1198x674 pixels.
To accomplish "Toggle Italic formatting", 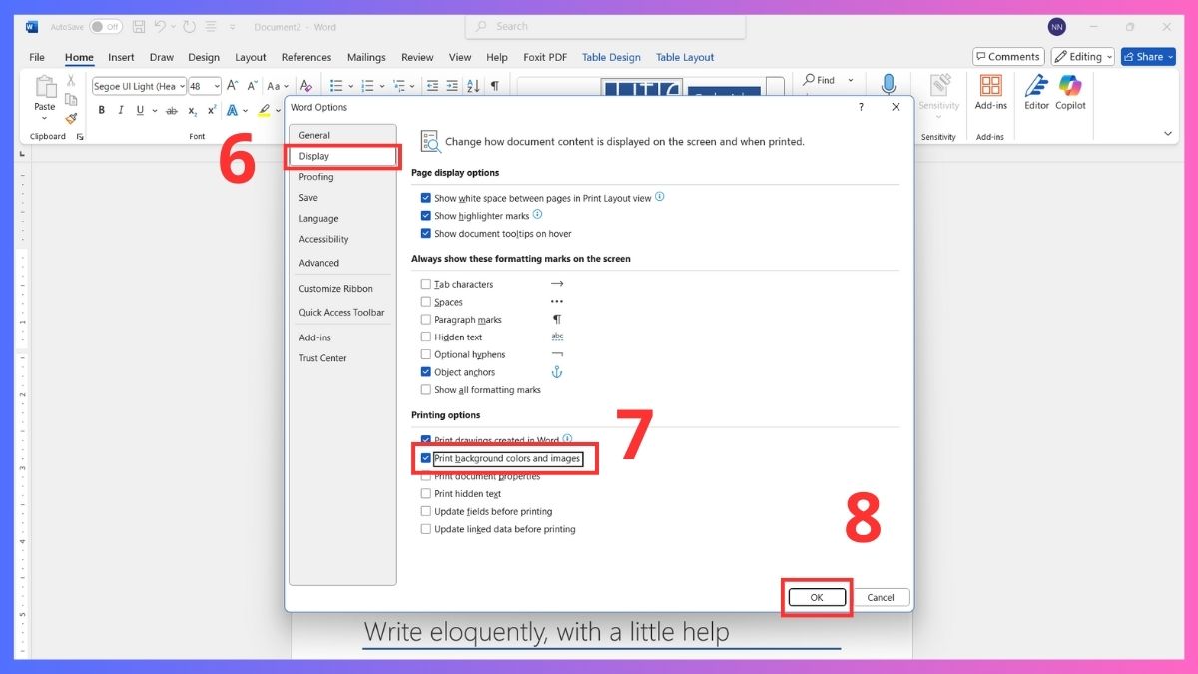I will [x=120, y=111].
